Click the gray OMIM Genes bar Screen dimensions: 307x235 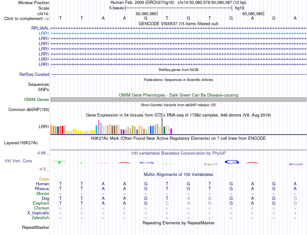point(178,99)
